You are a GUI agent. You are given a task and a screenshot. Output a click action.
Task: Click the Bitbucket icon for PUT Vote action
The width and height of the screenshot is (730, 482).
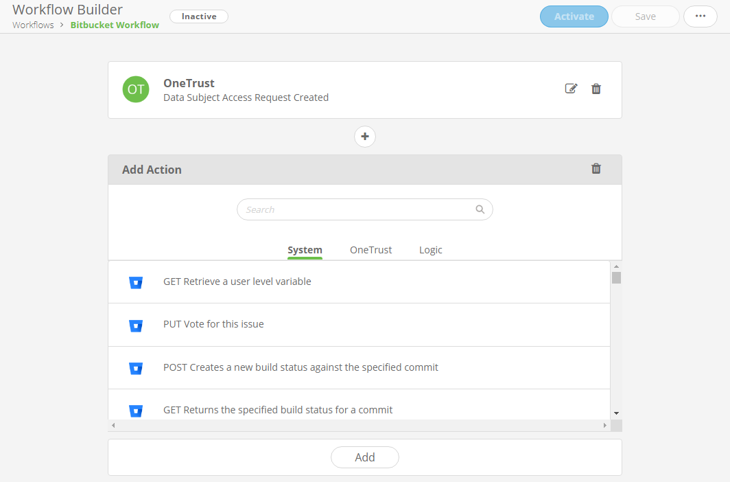pos(136,325)
